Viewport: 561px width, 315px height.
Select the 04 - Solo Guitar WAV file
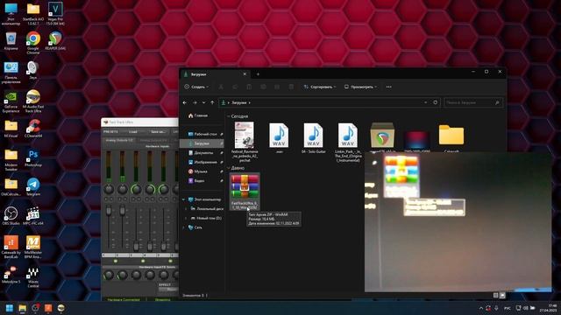pos(314,138)
